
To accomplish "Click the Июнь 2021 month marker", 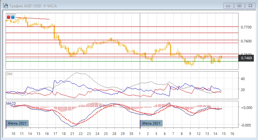I will pyautogui.click(x=17, y=123).
